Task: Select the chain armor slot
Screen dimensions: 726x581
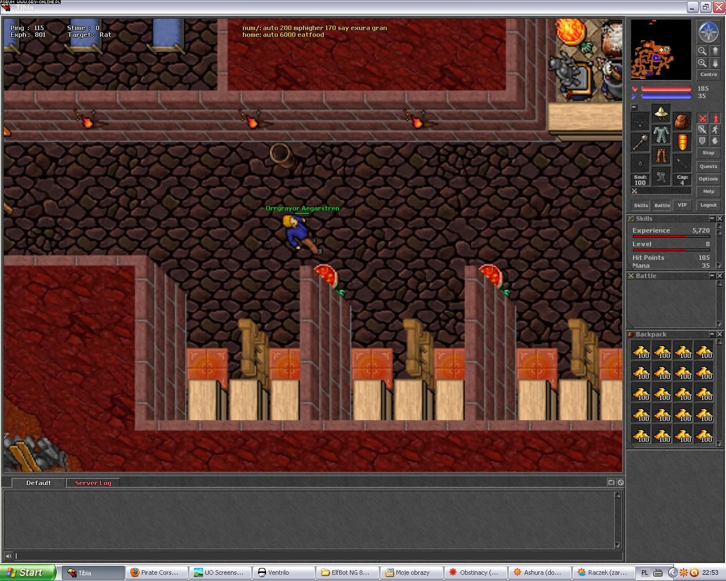Action: click(661, 134)
